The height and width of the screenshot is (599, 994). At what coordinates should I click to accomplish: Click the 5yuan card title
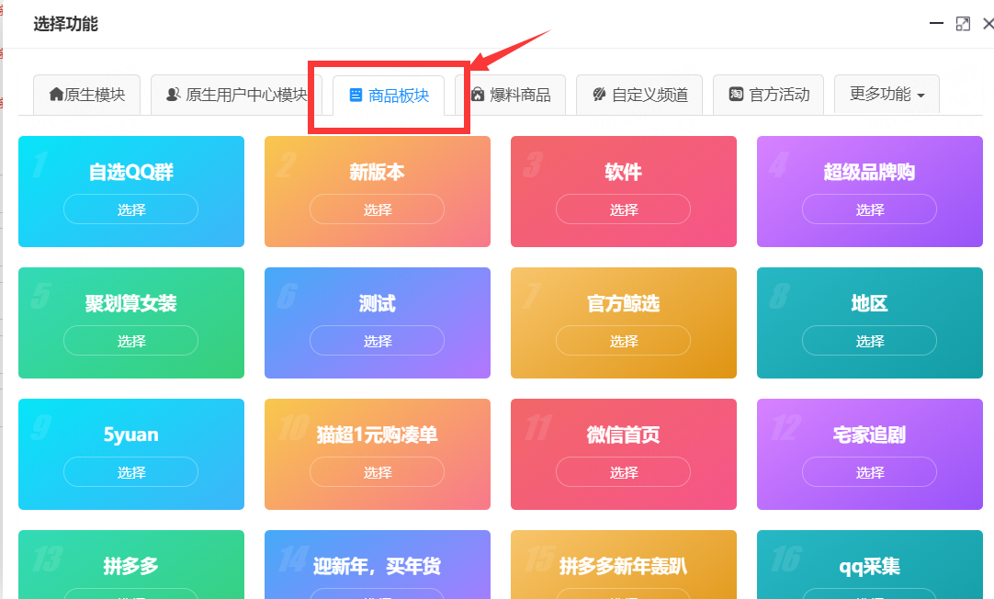click(130, 435)
